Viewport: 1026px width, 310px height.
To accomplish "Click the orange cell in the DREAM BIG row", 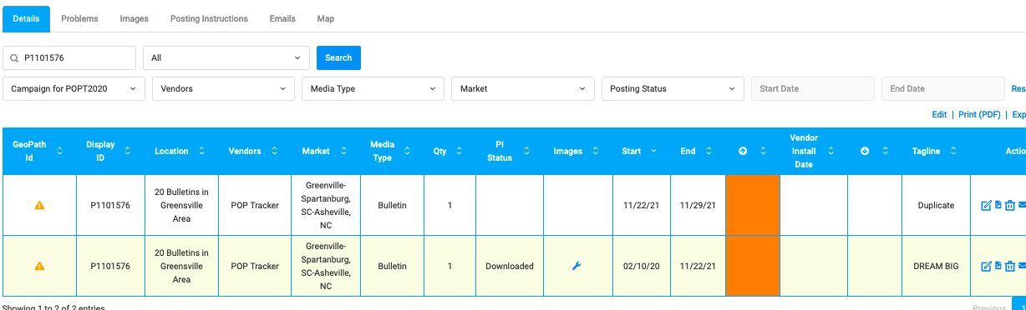I will click(753, 266).
